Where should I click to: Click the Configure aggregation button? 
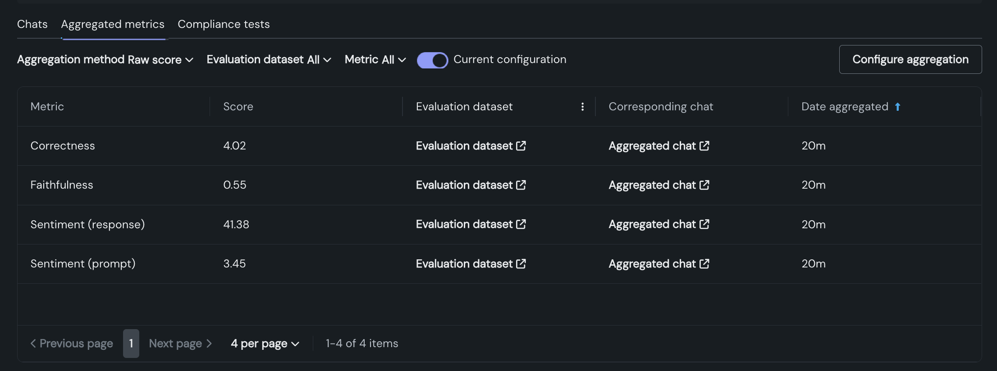[x=910, y=59]
